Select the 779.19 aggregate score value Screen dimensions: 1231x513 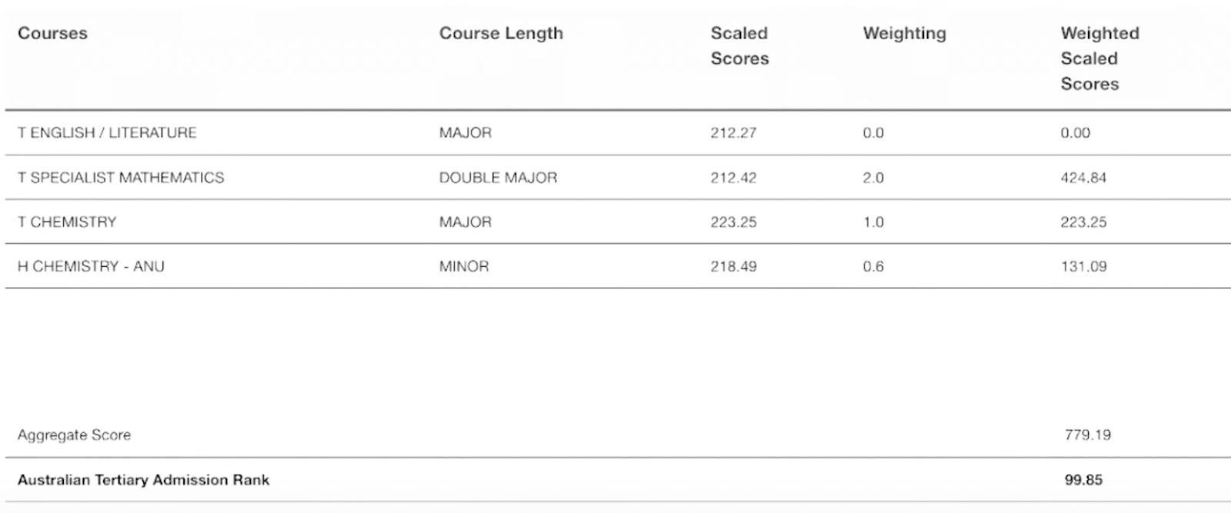[1087, 435]
